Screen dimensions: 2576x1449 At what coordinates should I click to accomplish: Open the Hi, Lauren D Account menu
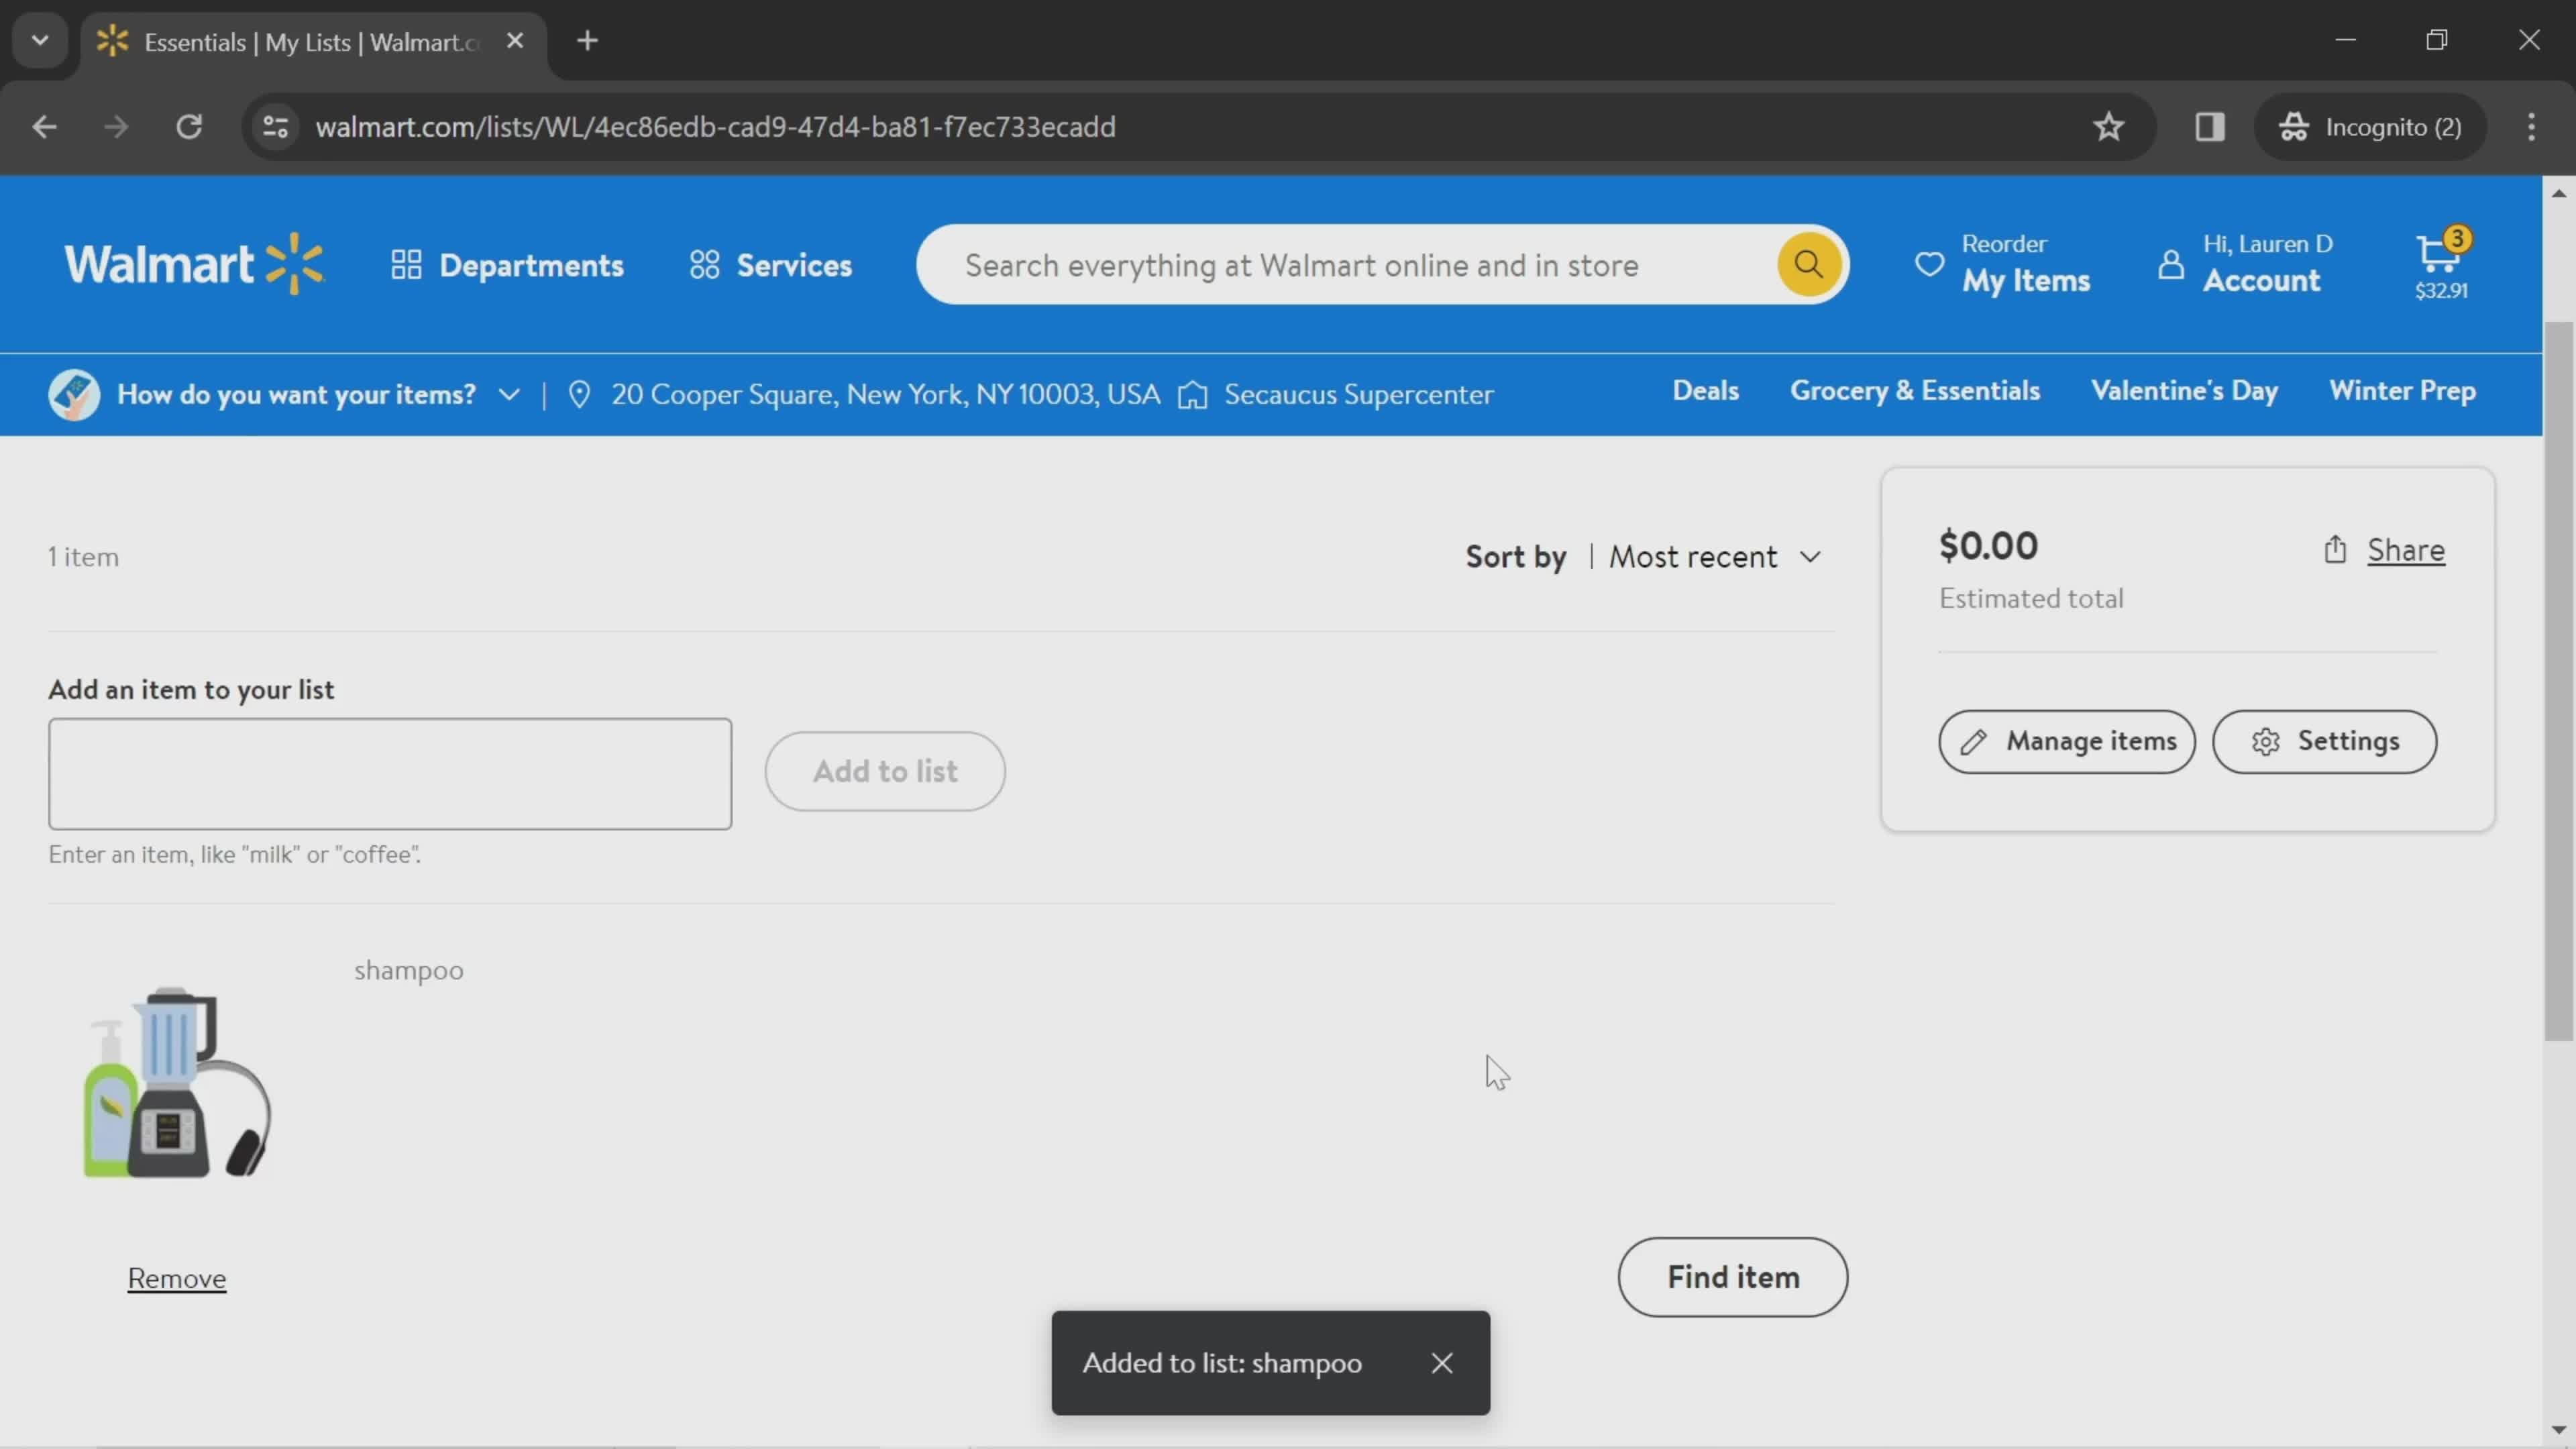pyautogui.click(x=2245, y=265)
